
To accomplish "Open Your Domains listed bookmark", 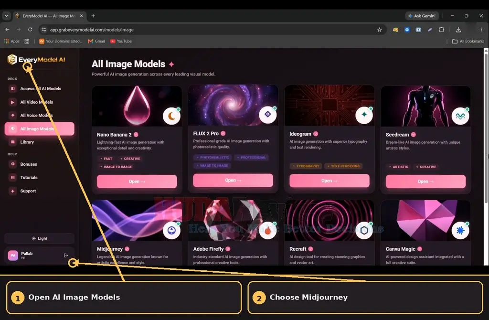I will tap(61, 41).
